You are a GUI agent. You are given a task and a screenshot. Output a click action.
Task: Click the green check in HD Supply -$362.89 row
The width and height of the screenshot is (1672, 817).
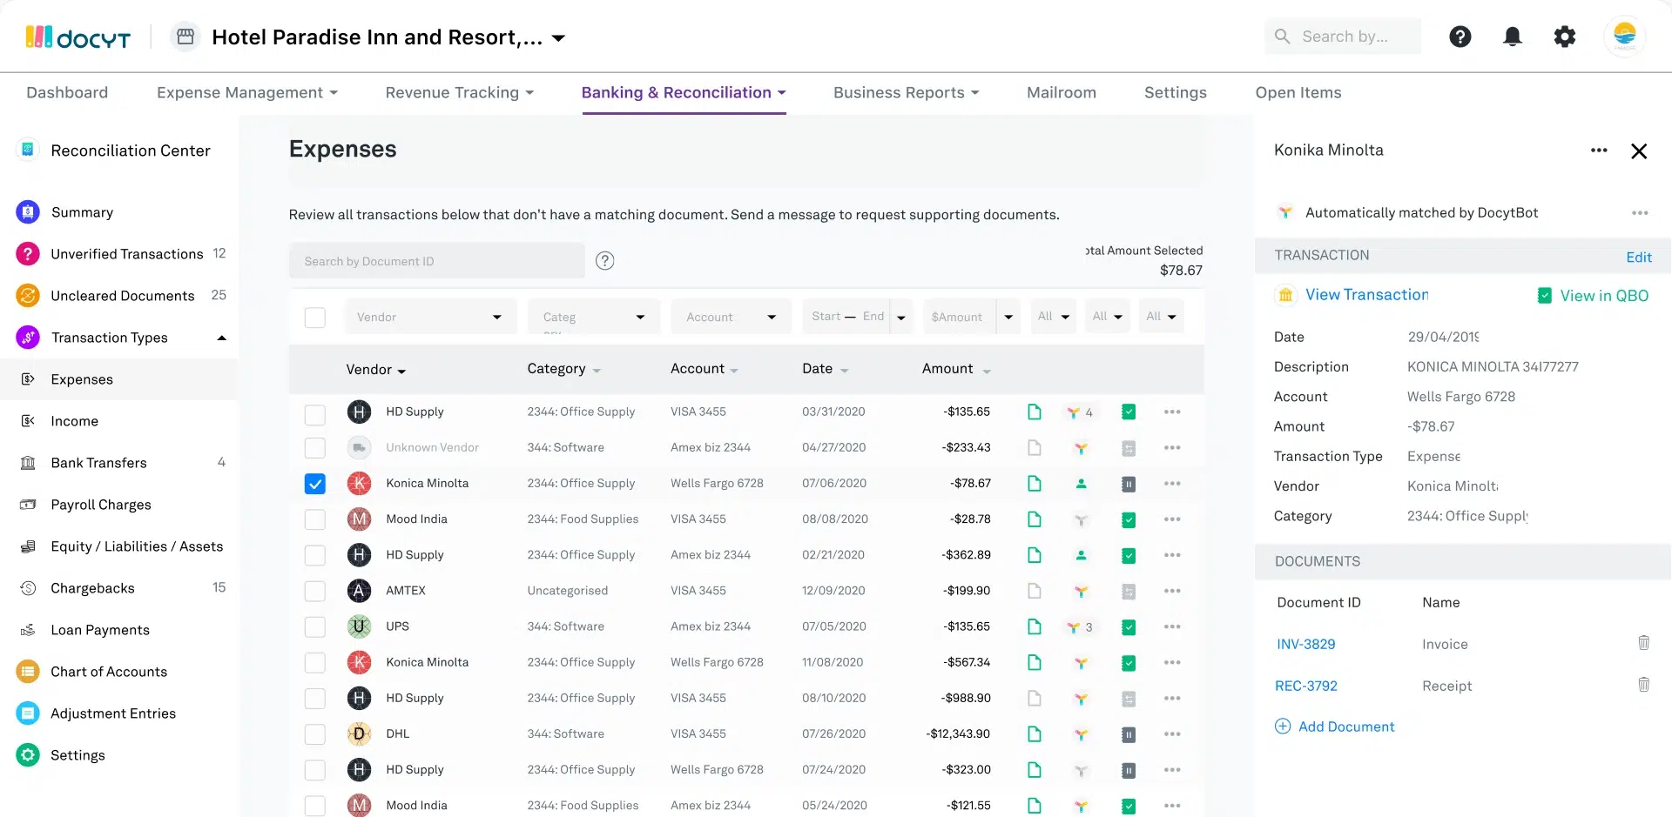tap(1129, 555)
